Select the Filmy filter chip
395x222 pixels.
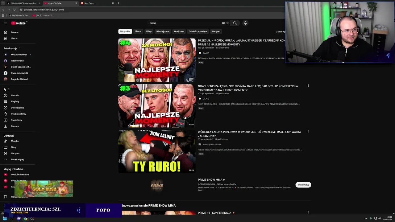click(x=149, y=31)
